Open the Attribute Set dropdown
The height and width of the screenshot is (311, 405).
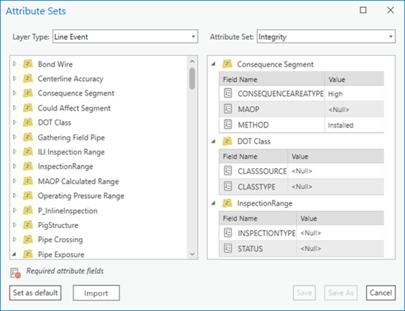(325, 36)
